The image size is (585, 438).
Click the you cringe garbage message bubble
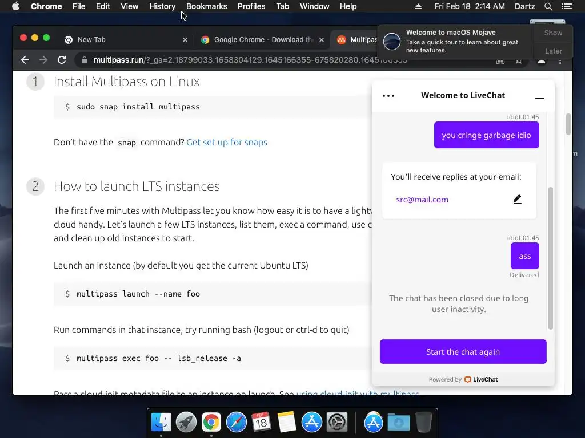(x=487, y=135)
